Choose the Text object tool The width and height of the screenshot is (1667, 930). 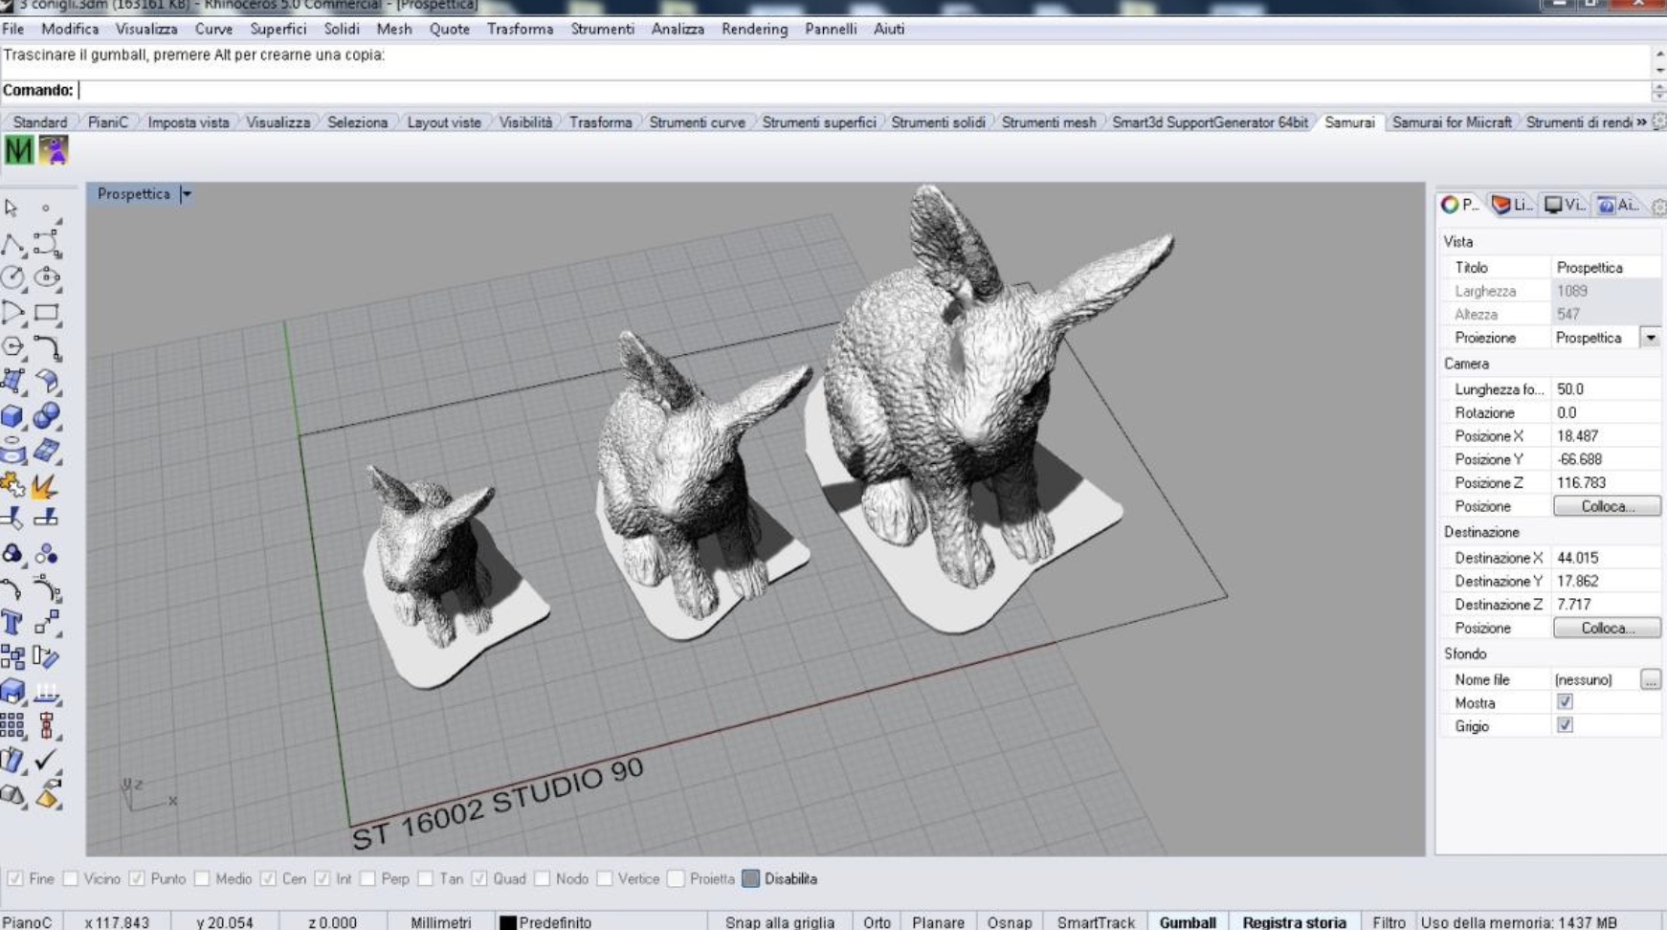[12, 623]
